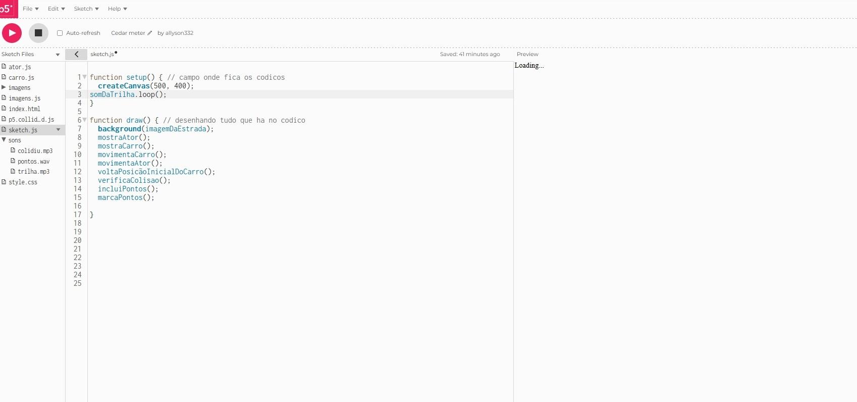Open the Edit menu
Screen dimensions: 857x402
point(56,9)
